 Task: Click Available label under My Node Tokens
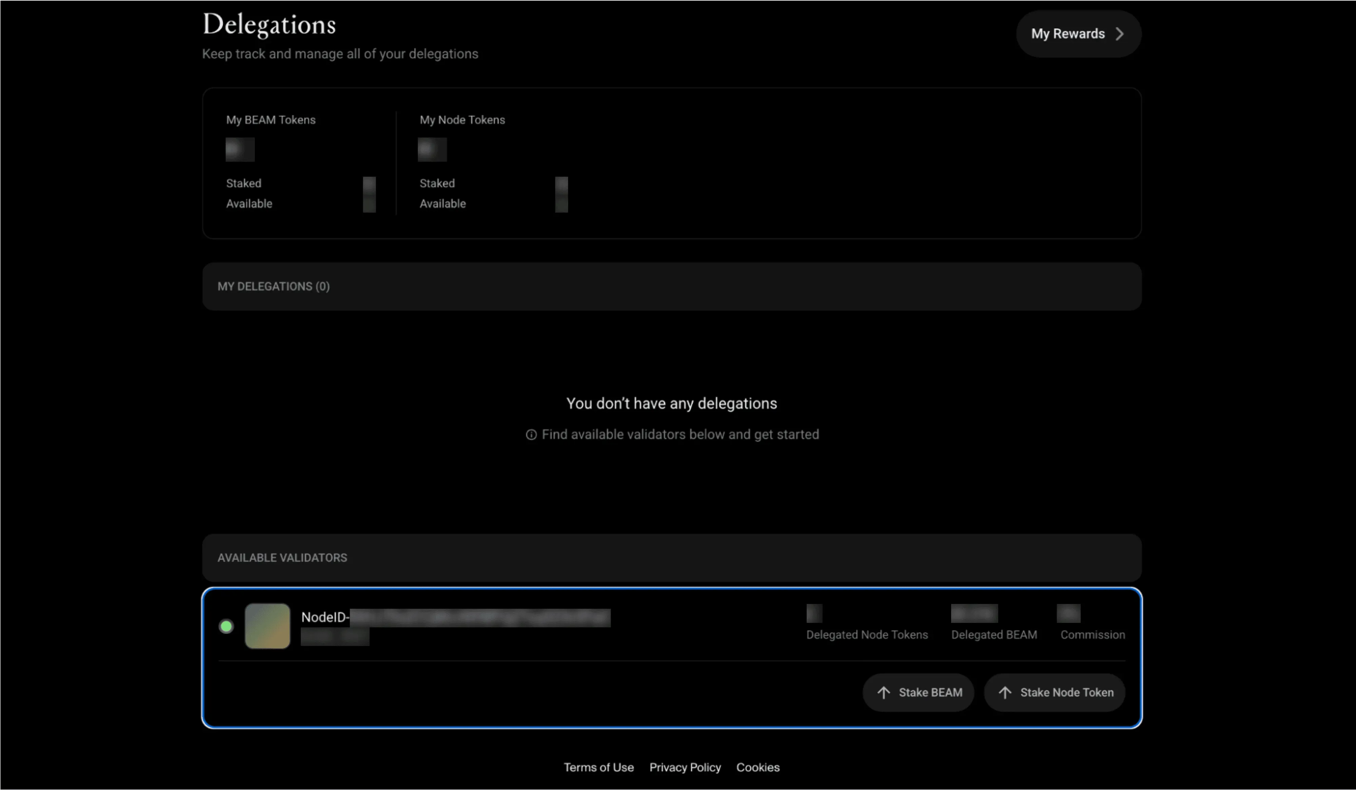[443, 204]
